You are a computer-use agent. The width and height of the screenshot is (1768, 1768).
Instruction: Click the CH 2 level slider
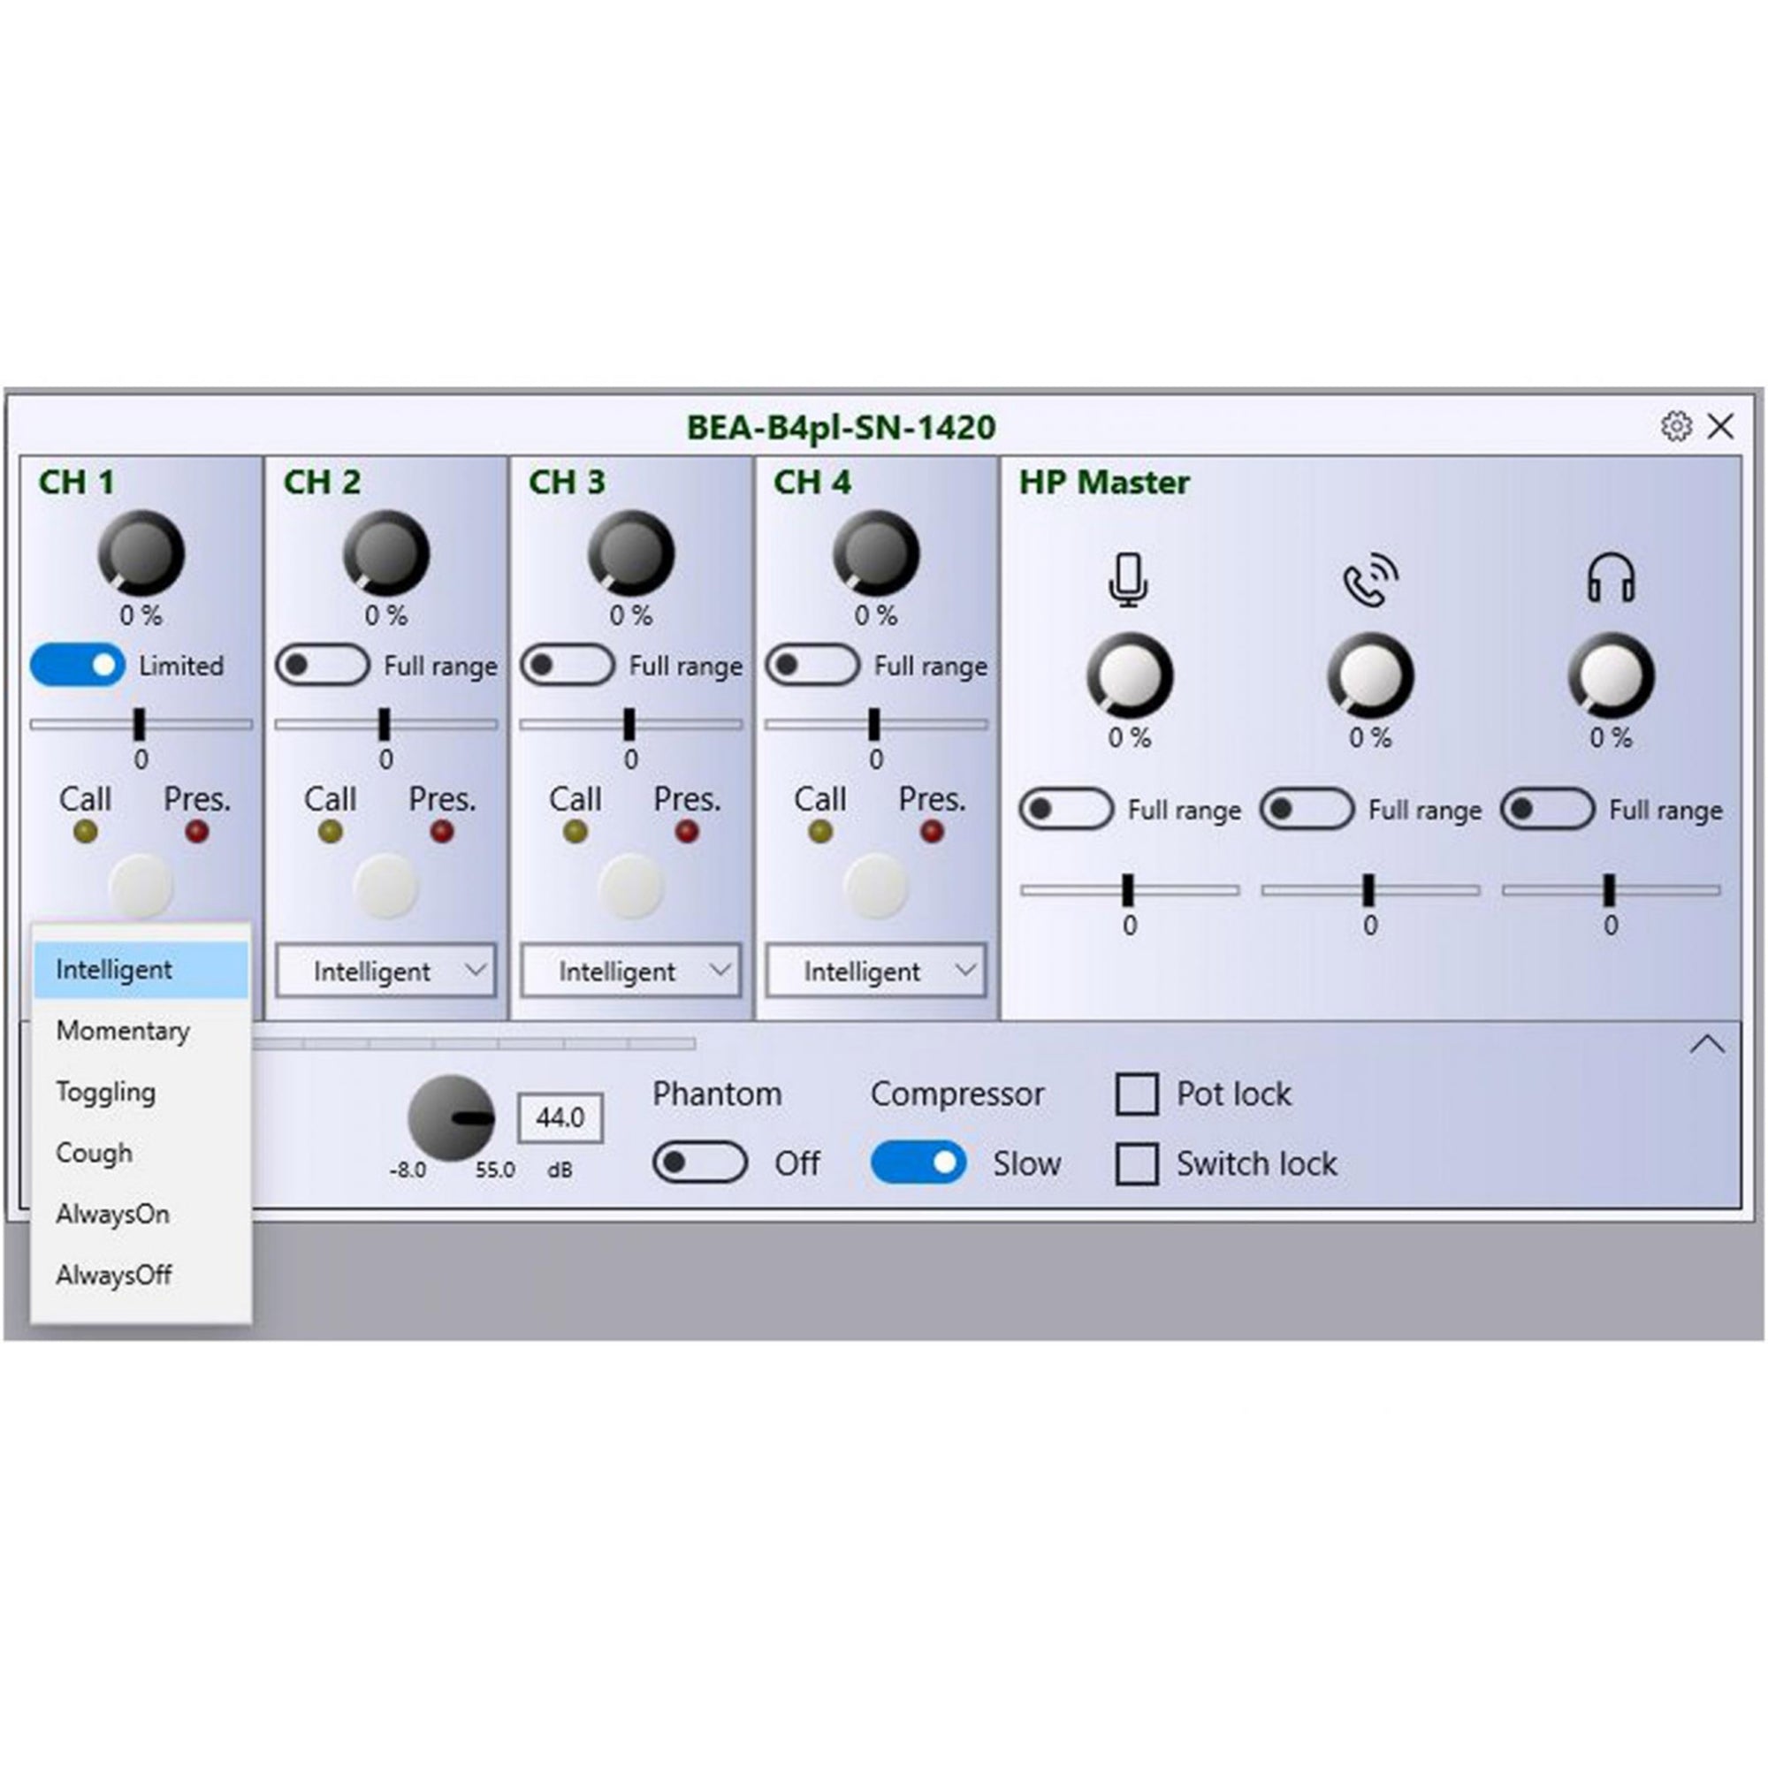click(385, 723)
